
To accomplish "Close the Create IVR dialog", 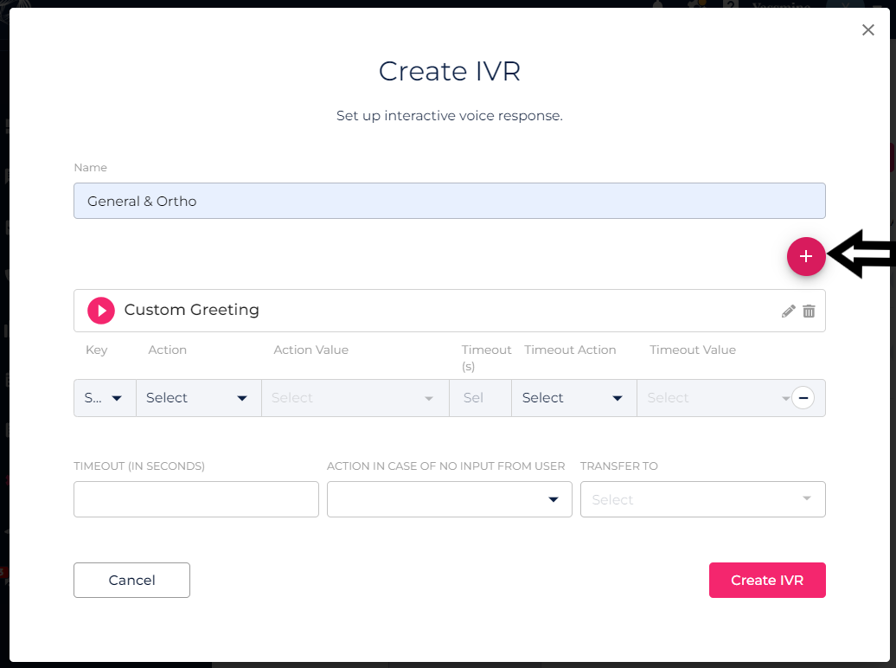I will pos(867,30).
